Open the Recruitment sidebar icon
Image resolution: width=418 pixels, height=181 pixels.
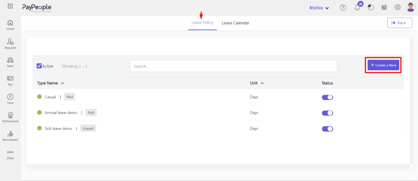pos(10,134)
